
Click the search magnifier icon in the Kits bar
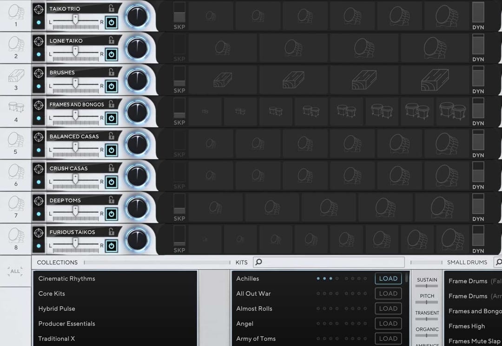coord(259,262)
